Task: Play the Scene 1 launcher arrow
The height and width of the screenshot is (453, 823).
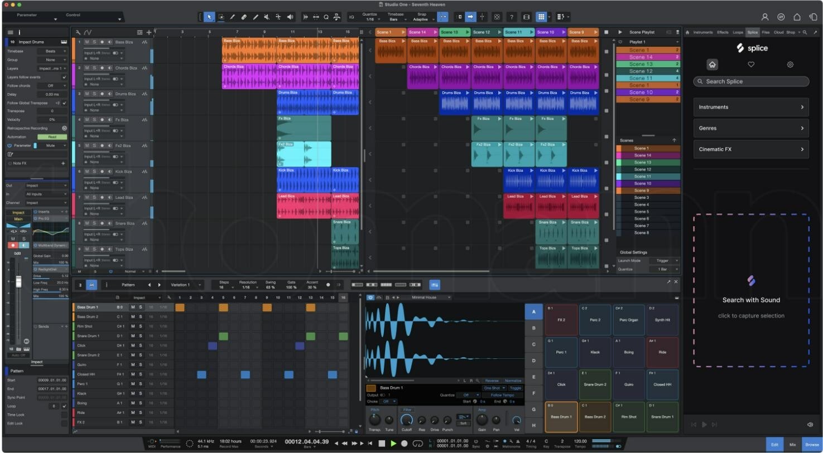Action: pos(403,32)
